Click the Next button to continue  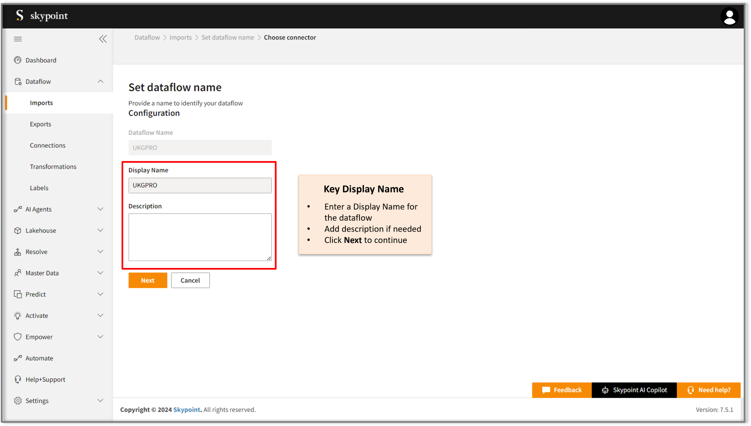pyautogui.click(x=147, y=280)
